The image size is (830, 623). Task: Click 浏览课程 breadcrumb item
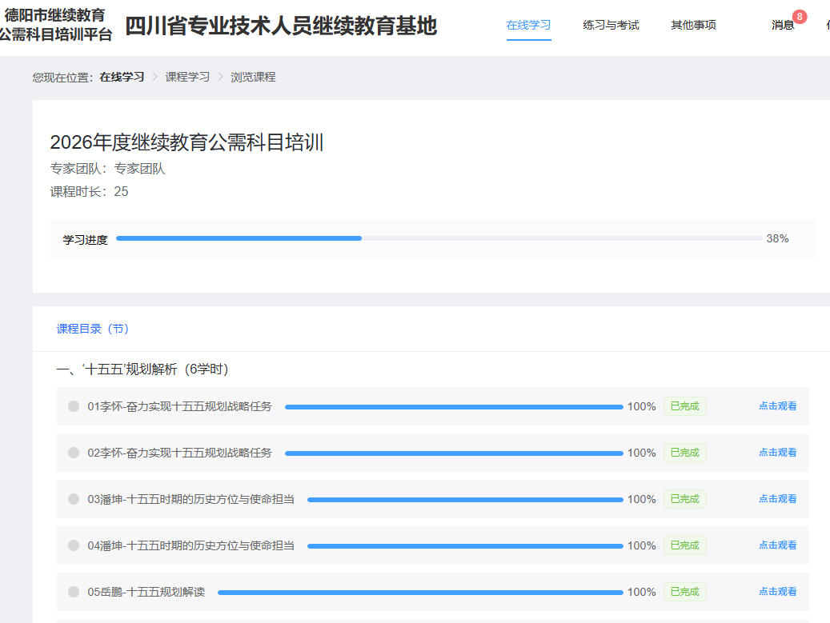[253, 78]
